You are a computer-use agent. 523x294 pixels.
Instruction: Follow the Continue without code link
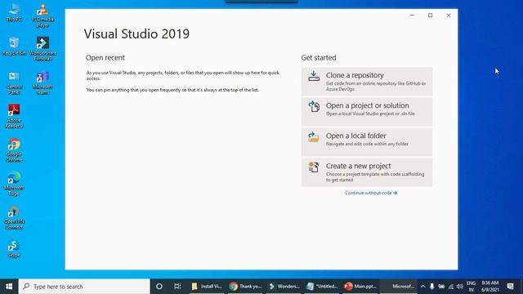point(370,193)
